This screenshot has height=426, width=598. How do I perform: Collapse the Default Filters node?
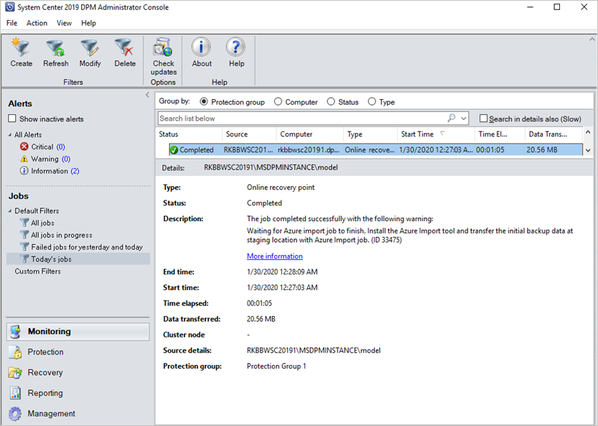click(10, 210)
